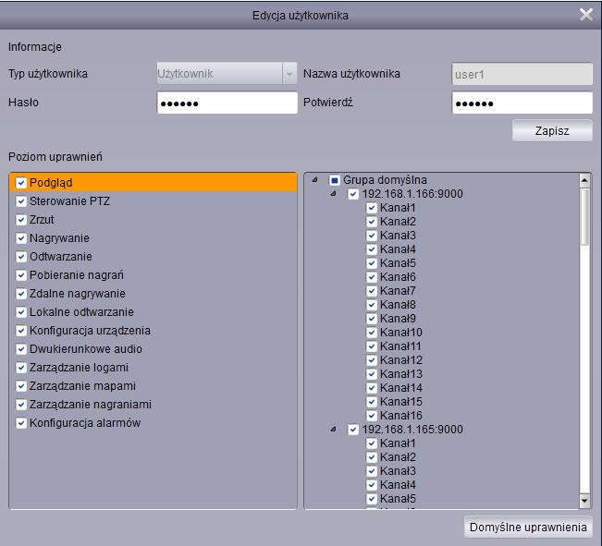Toggle the Zrzut permission checkbox
Viewport: 602px width, 546px height.
pyautogui.click(x=20, y=220)
